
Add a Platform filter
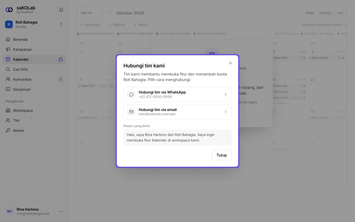point(117,25)
